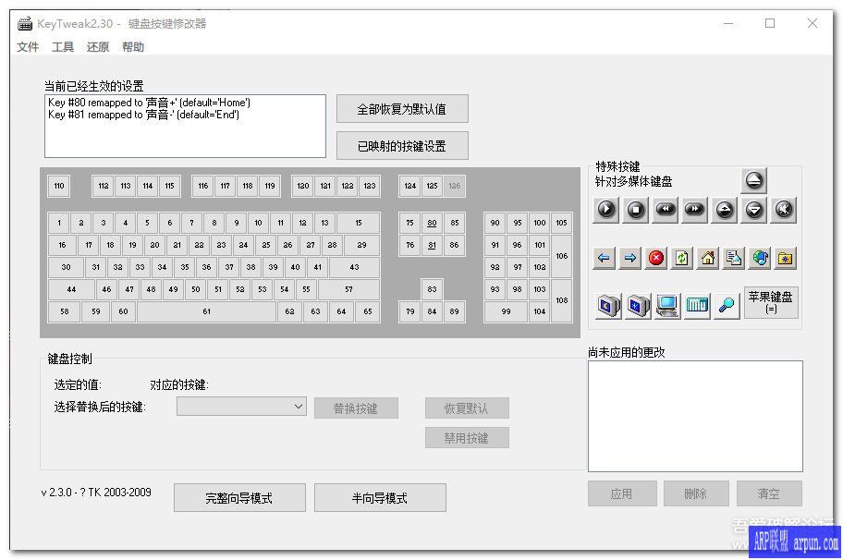Click the 完整向导模式 button
843x560 pixels.
[x=239, y=497]
